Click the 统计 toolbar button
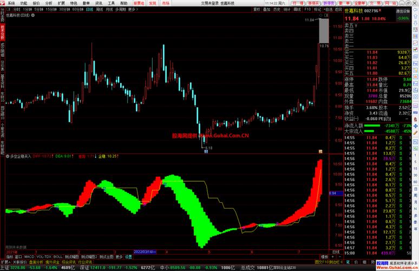Viewport: 419px width, 271px height. [287, 9]
